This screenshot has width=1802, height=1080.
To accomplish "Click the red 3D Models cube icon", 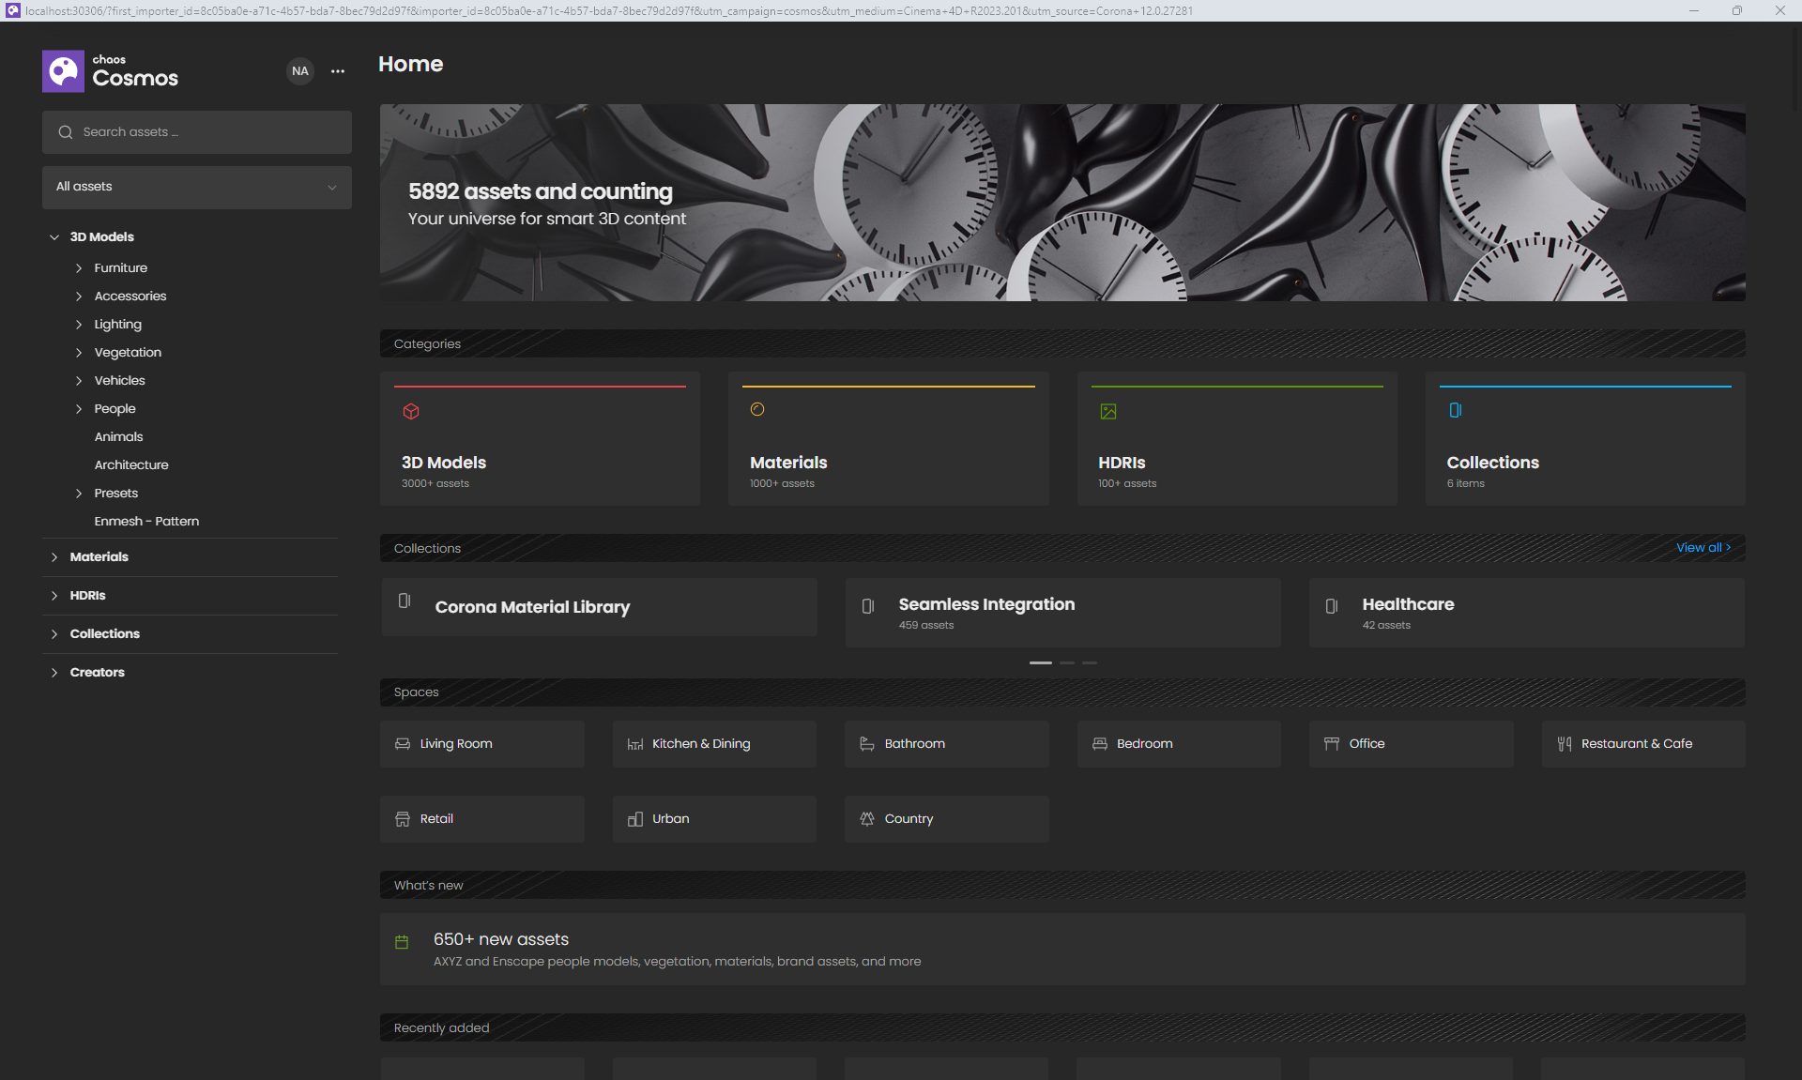I will pyautogui.click(x=411, y=411).
